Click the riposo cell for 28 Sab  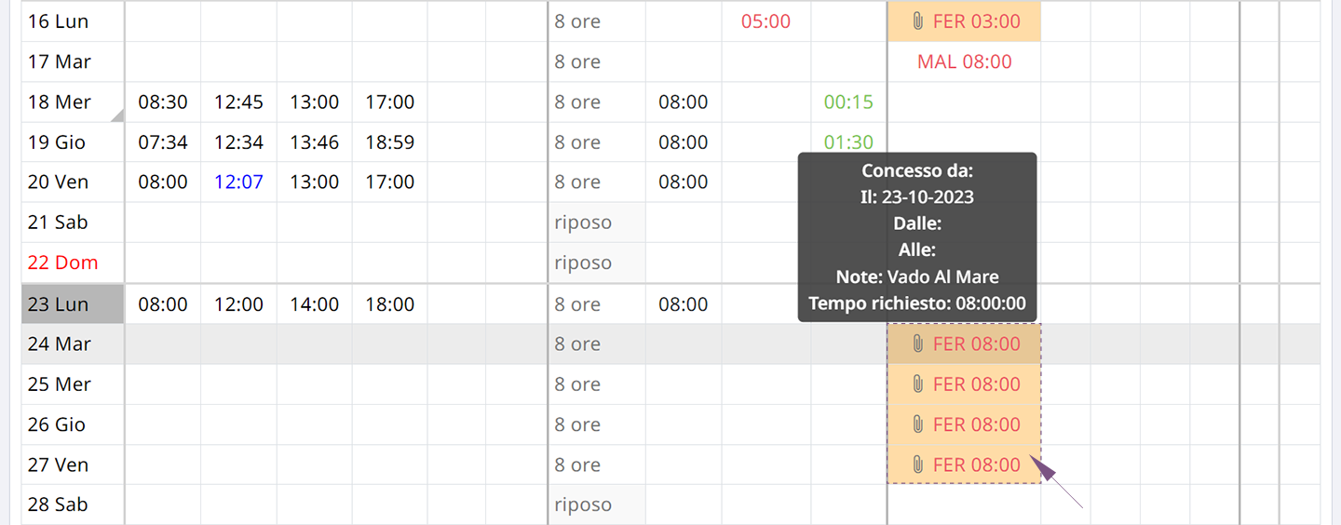[x=597, y=505]
